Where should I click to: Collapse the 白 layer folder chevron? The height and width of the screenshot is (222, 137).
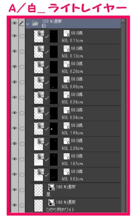coord(28,24)
